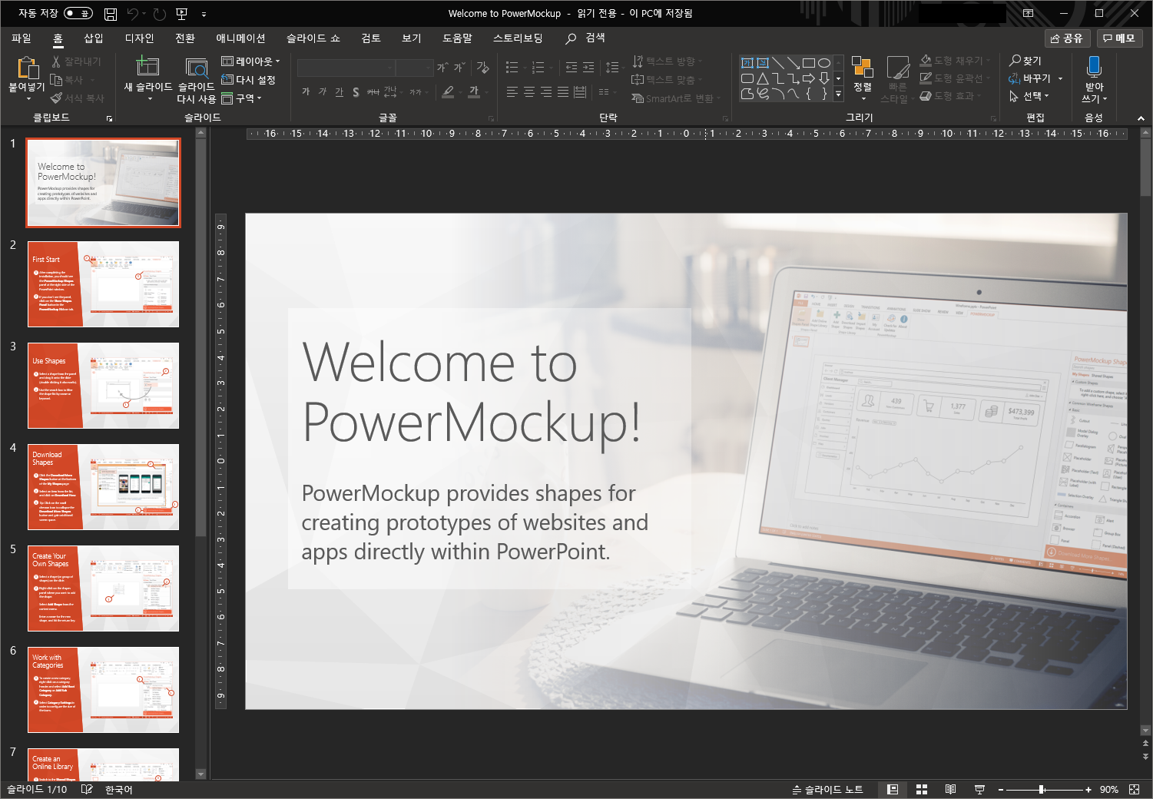Switch to the Storyboarding (스토리보딩) tab
This screenshot has height=799, width=1153.
pos(518,38)
